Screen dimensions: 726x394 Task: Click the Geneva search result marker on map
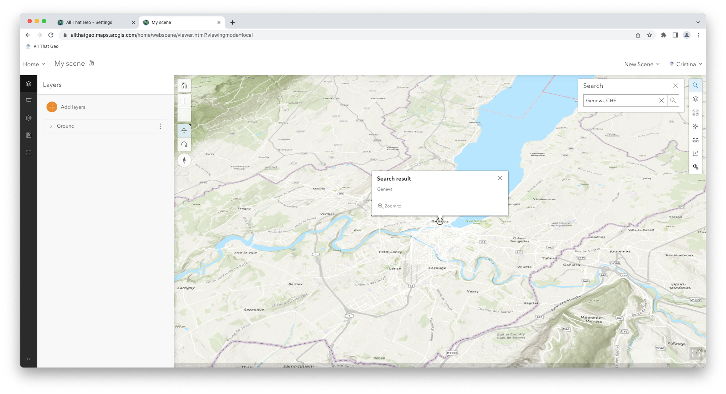tap(440, 221)
